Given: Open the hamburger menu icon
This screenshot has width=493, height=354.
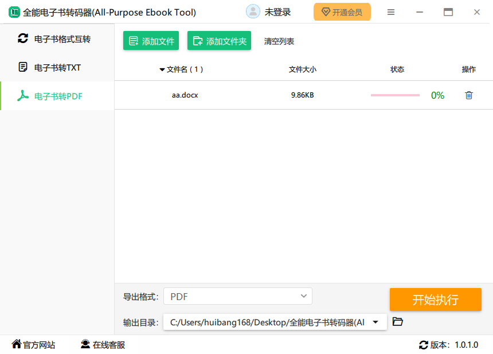Looking at the screenshot, I should click(x=391, y=12).
